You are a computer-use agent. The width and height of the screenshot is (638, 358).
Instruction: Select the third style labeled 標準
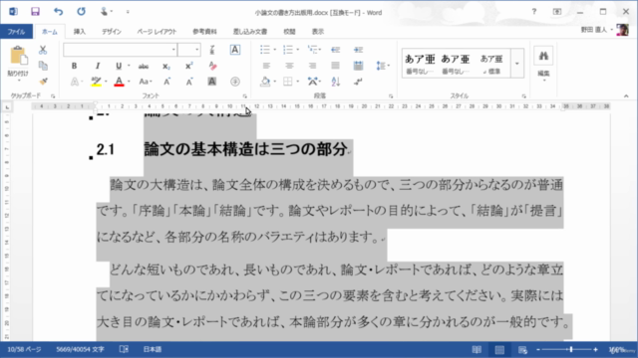(x=491, y=64)
